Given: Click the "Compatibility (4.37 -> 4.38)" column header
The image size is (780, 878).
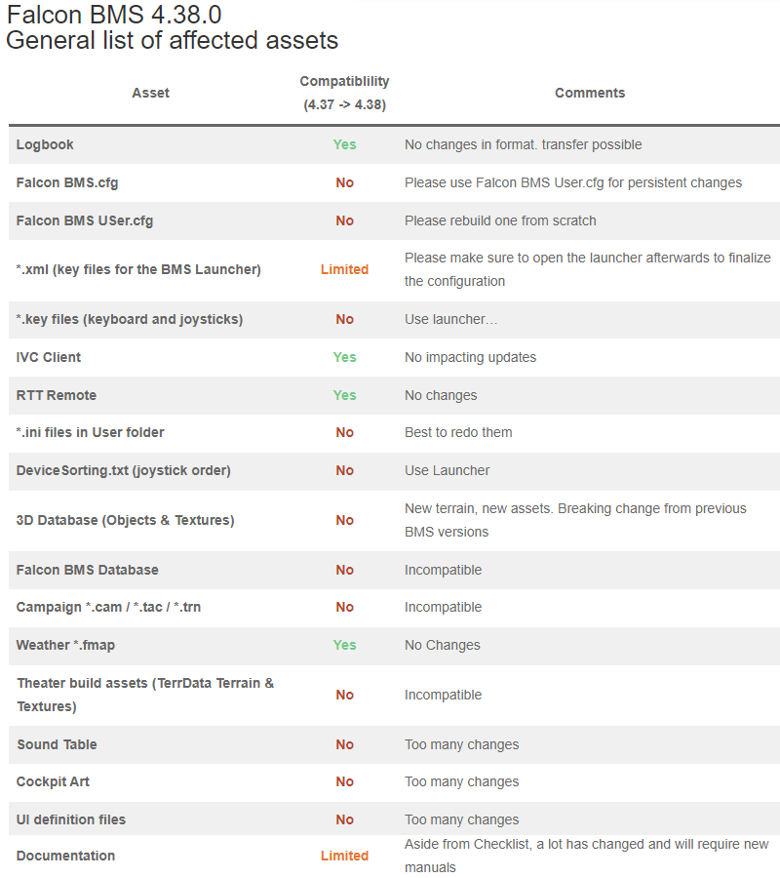Looking at the screenshot, I should (344, 93).
